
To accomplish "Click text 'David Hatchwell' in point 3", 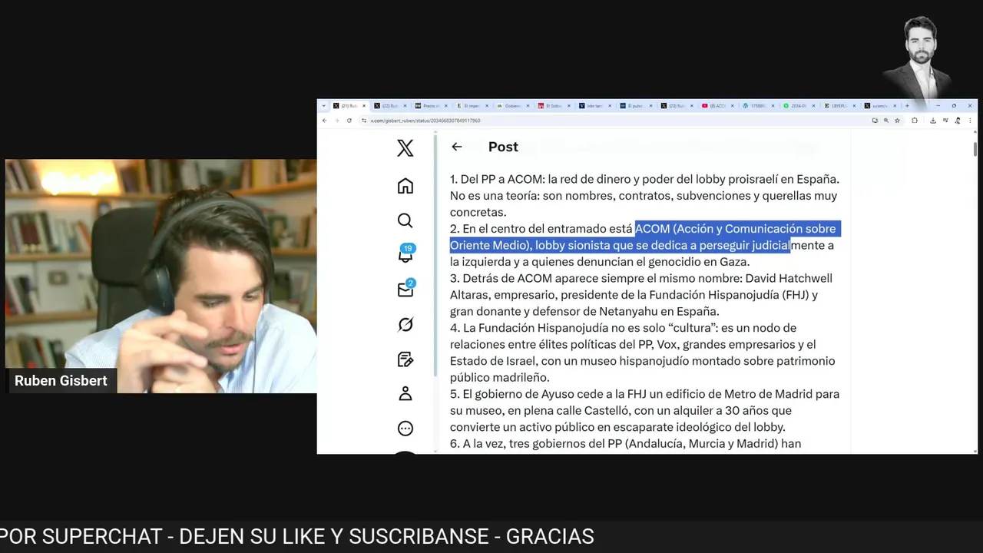I will point(789,278).
